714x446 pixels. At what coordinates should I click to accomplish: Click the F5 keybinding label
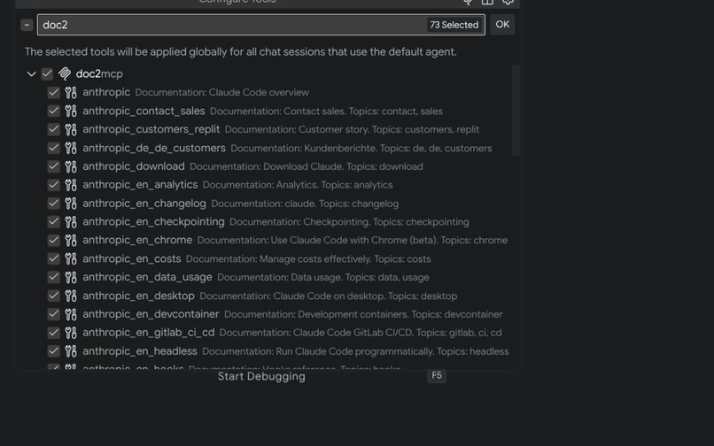tap(437, 375)
